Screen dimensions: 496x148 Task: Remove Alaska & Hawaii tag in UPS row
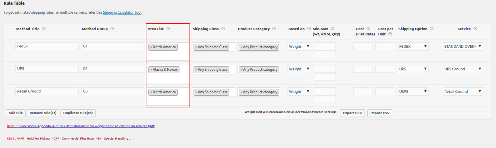151,70
